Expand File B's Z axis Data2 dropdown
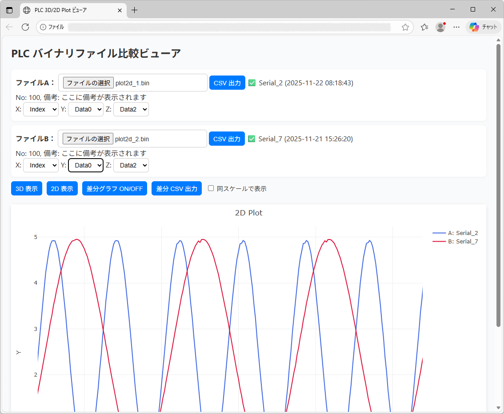The width and height of the screenshot is (504, 414). (131, 165)
